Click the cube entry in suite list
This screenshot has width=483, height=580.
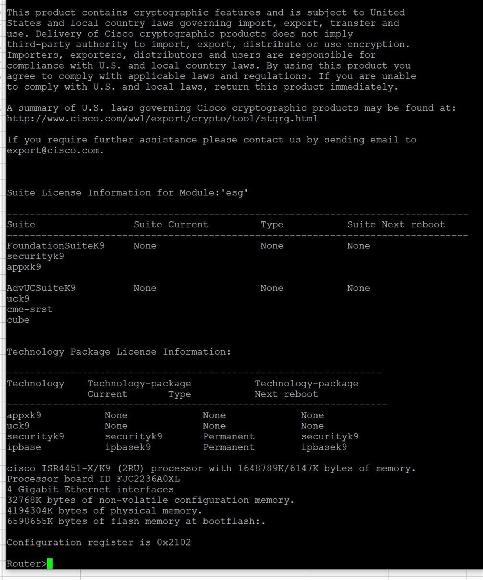point(18,320)
